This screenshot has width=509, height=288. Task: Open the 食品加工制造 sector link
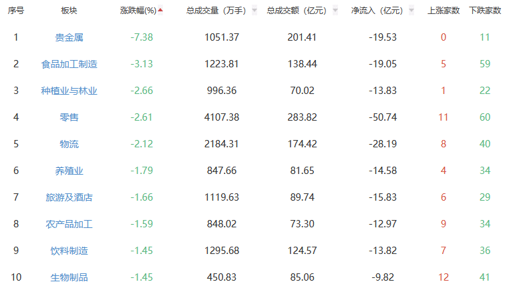coord(69,64)
